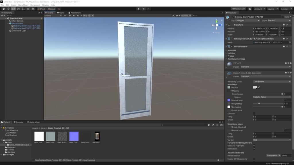Viewport: 294px width, 165px height.
Task: Start Play mode
Action: (x=139, y=9)
